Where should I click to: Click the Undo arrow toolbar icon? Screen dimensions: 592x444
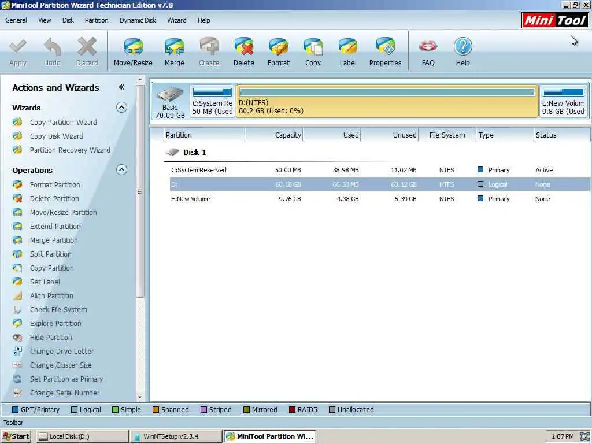52,47
